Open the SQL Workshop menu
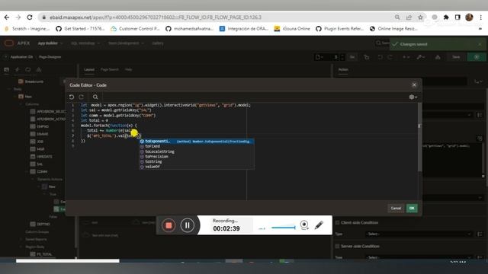 (85, 43)
